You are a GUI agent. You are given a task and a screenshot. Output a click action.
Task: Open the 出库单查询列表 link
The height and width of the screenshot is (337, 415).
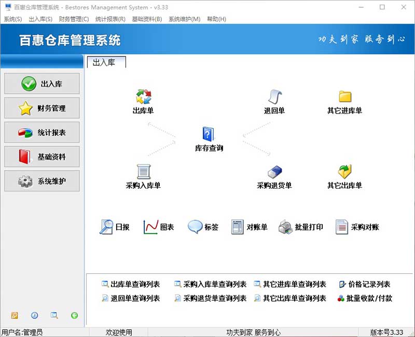[x=134, y=284]
